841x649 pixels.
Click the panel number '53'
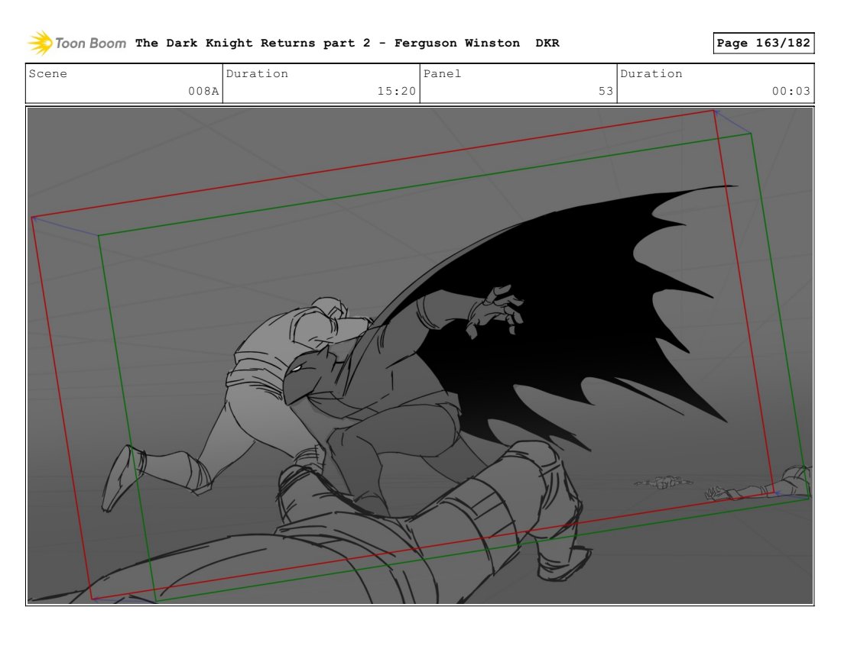pyautogui.click(x=606, y=91)
